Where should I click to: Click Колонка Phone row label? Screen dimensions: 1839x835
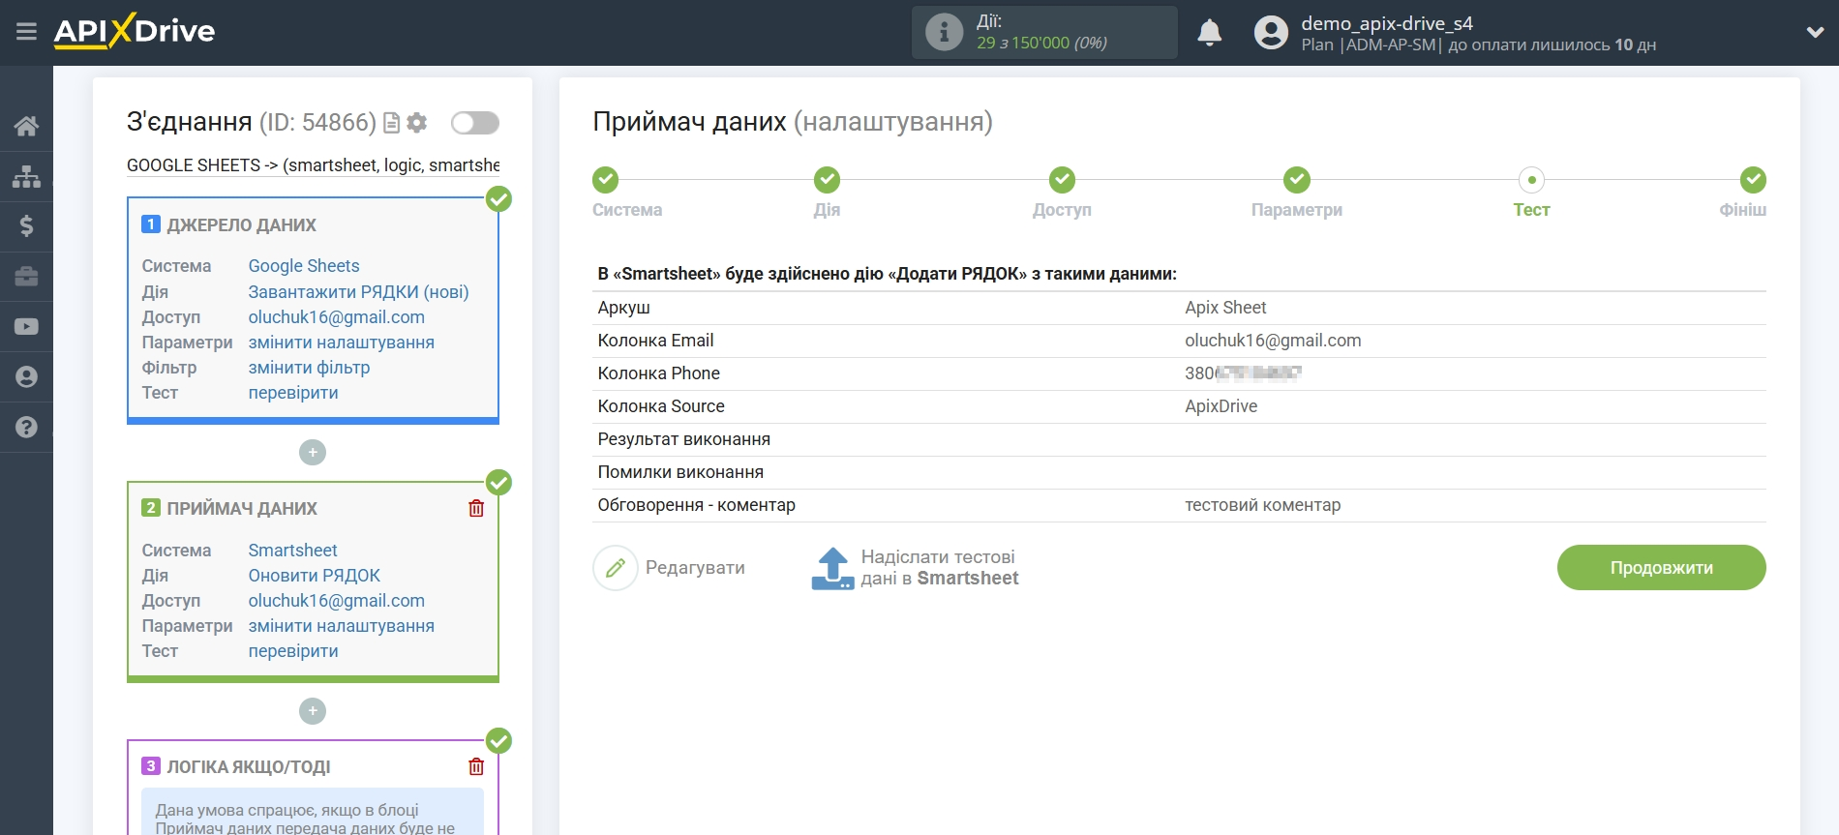(x=658, y=373)
